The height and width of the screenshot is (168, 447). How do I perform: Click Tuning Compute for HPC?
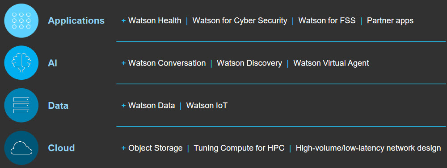(x=239, y=148)
